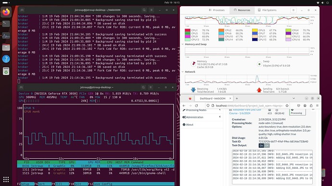Open Administration sidebar menu
332x186 pixels.
pyautogui.click(x=192, y=117)
